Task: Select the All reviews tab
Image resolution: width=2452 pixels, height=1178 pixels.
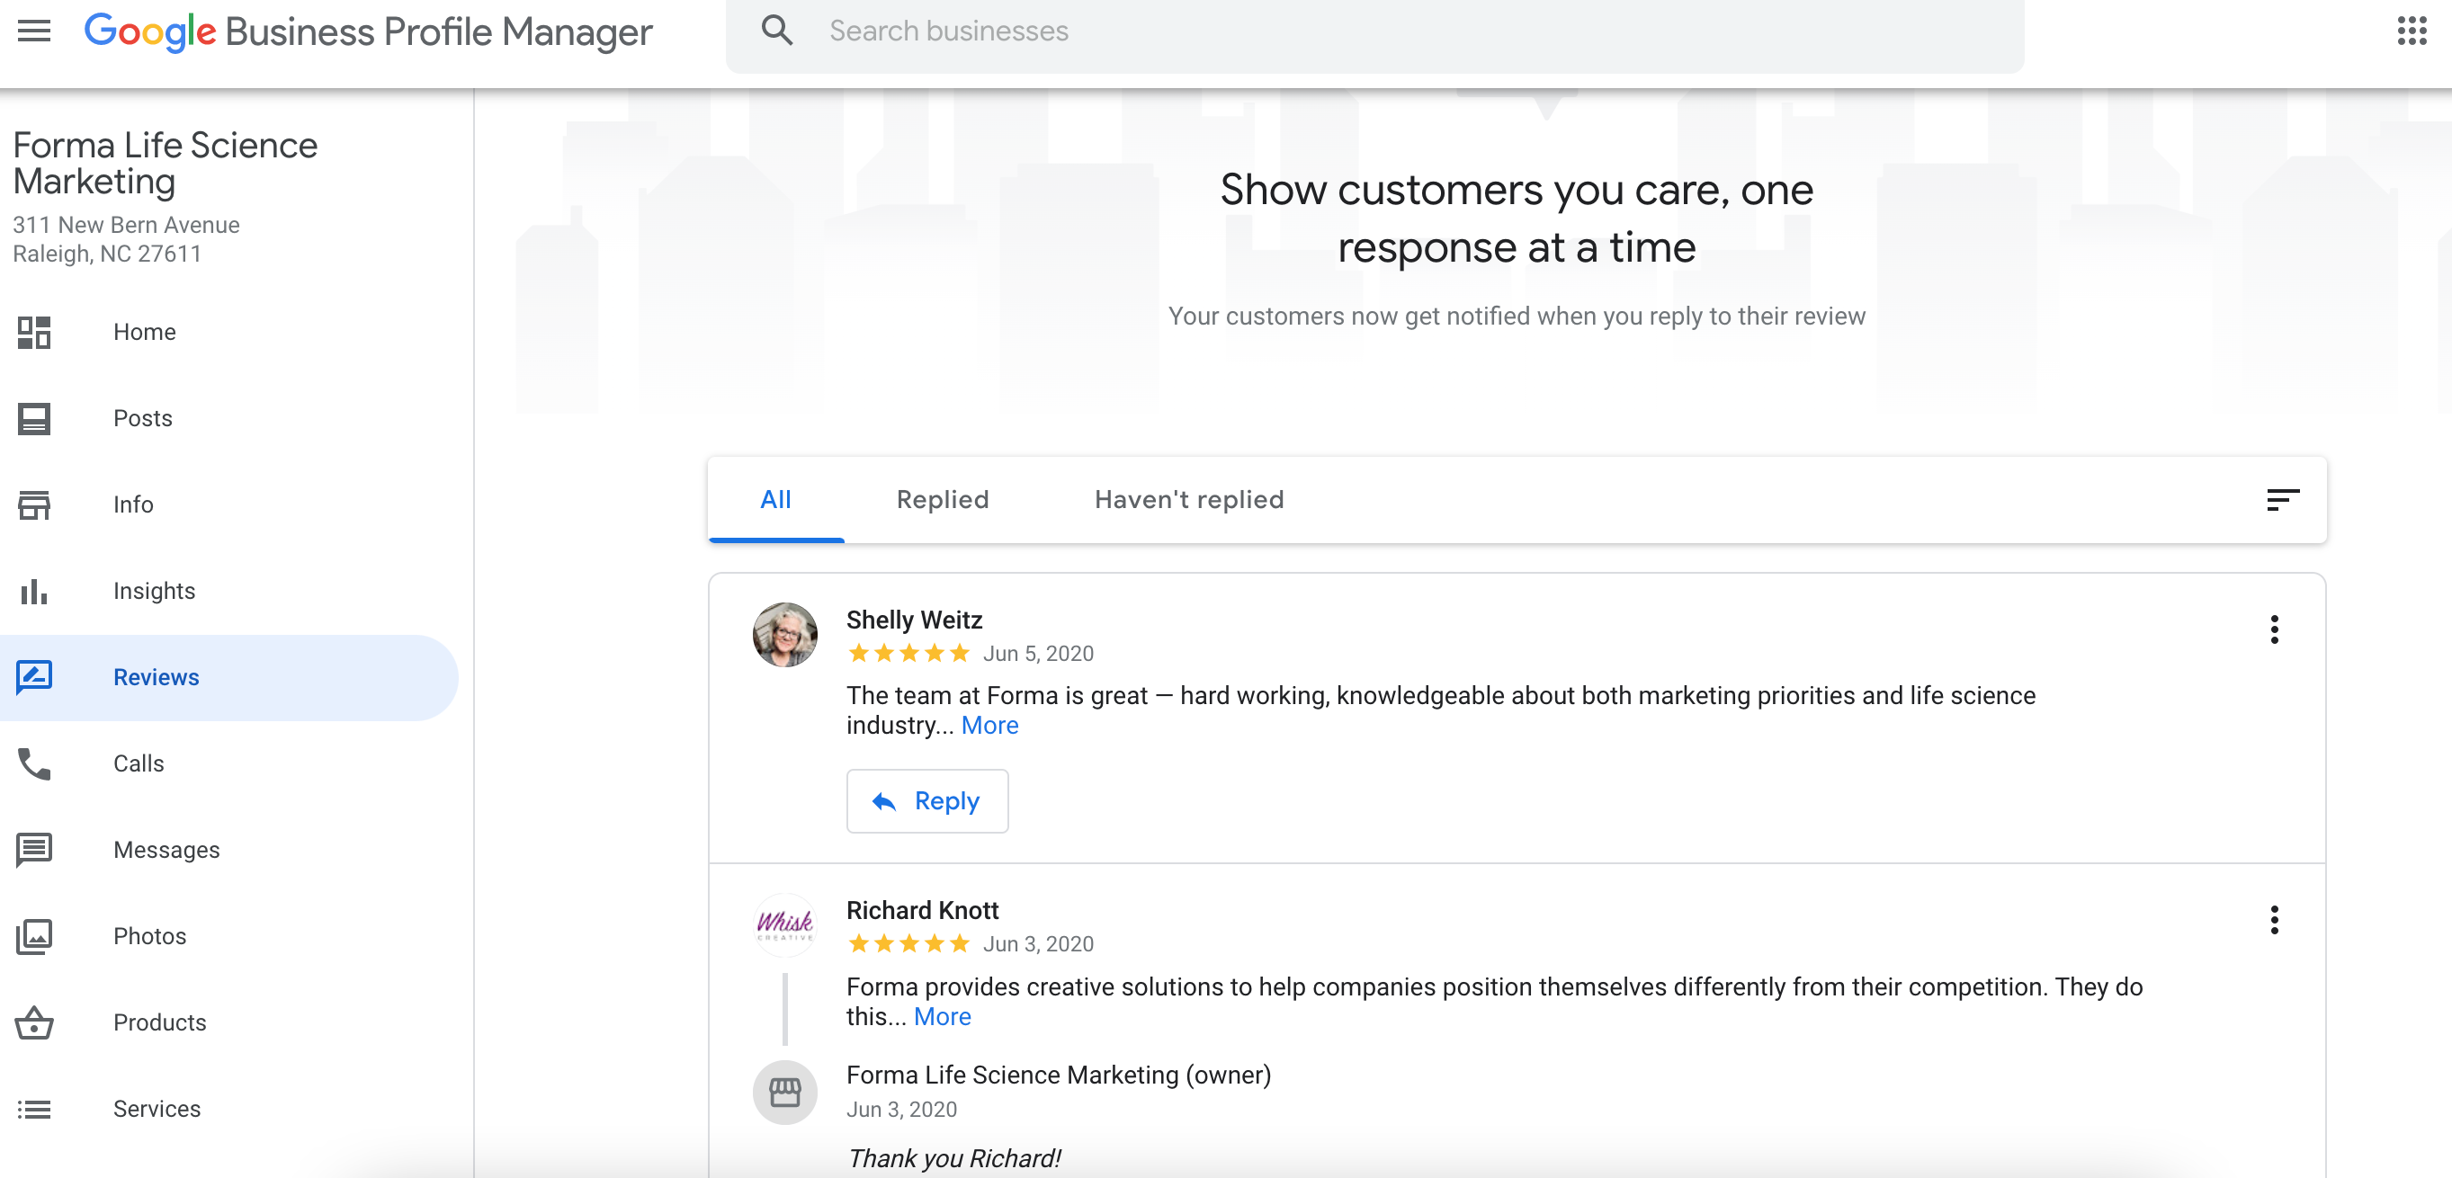Action: tap(775, 500)
